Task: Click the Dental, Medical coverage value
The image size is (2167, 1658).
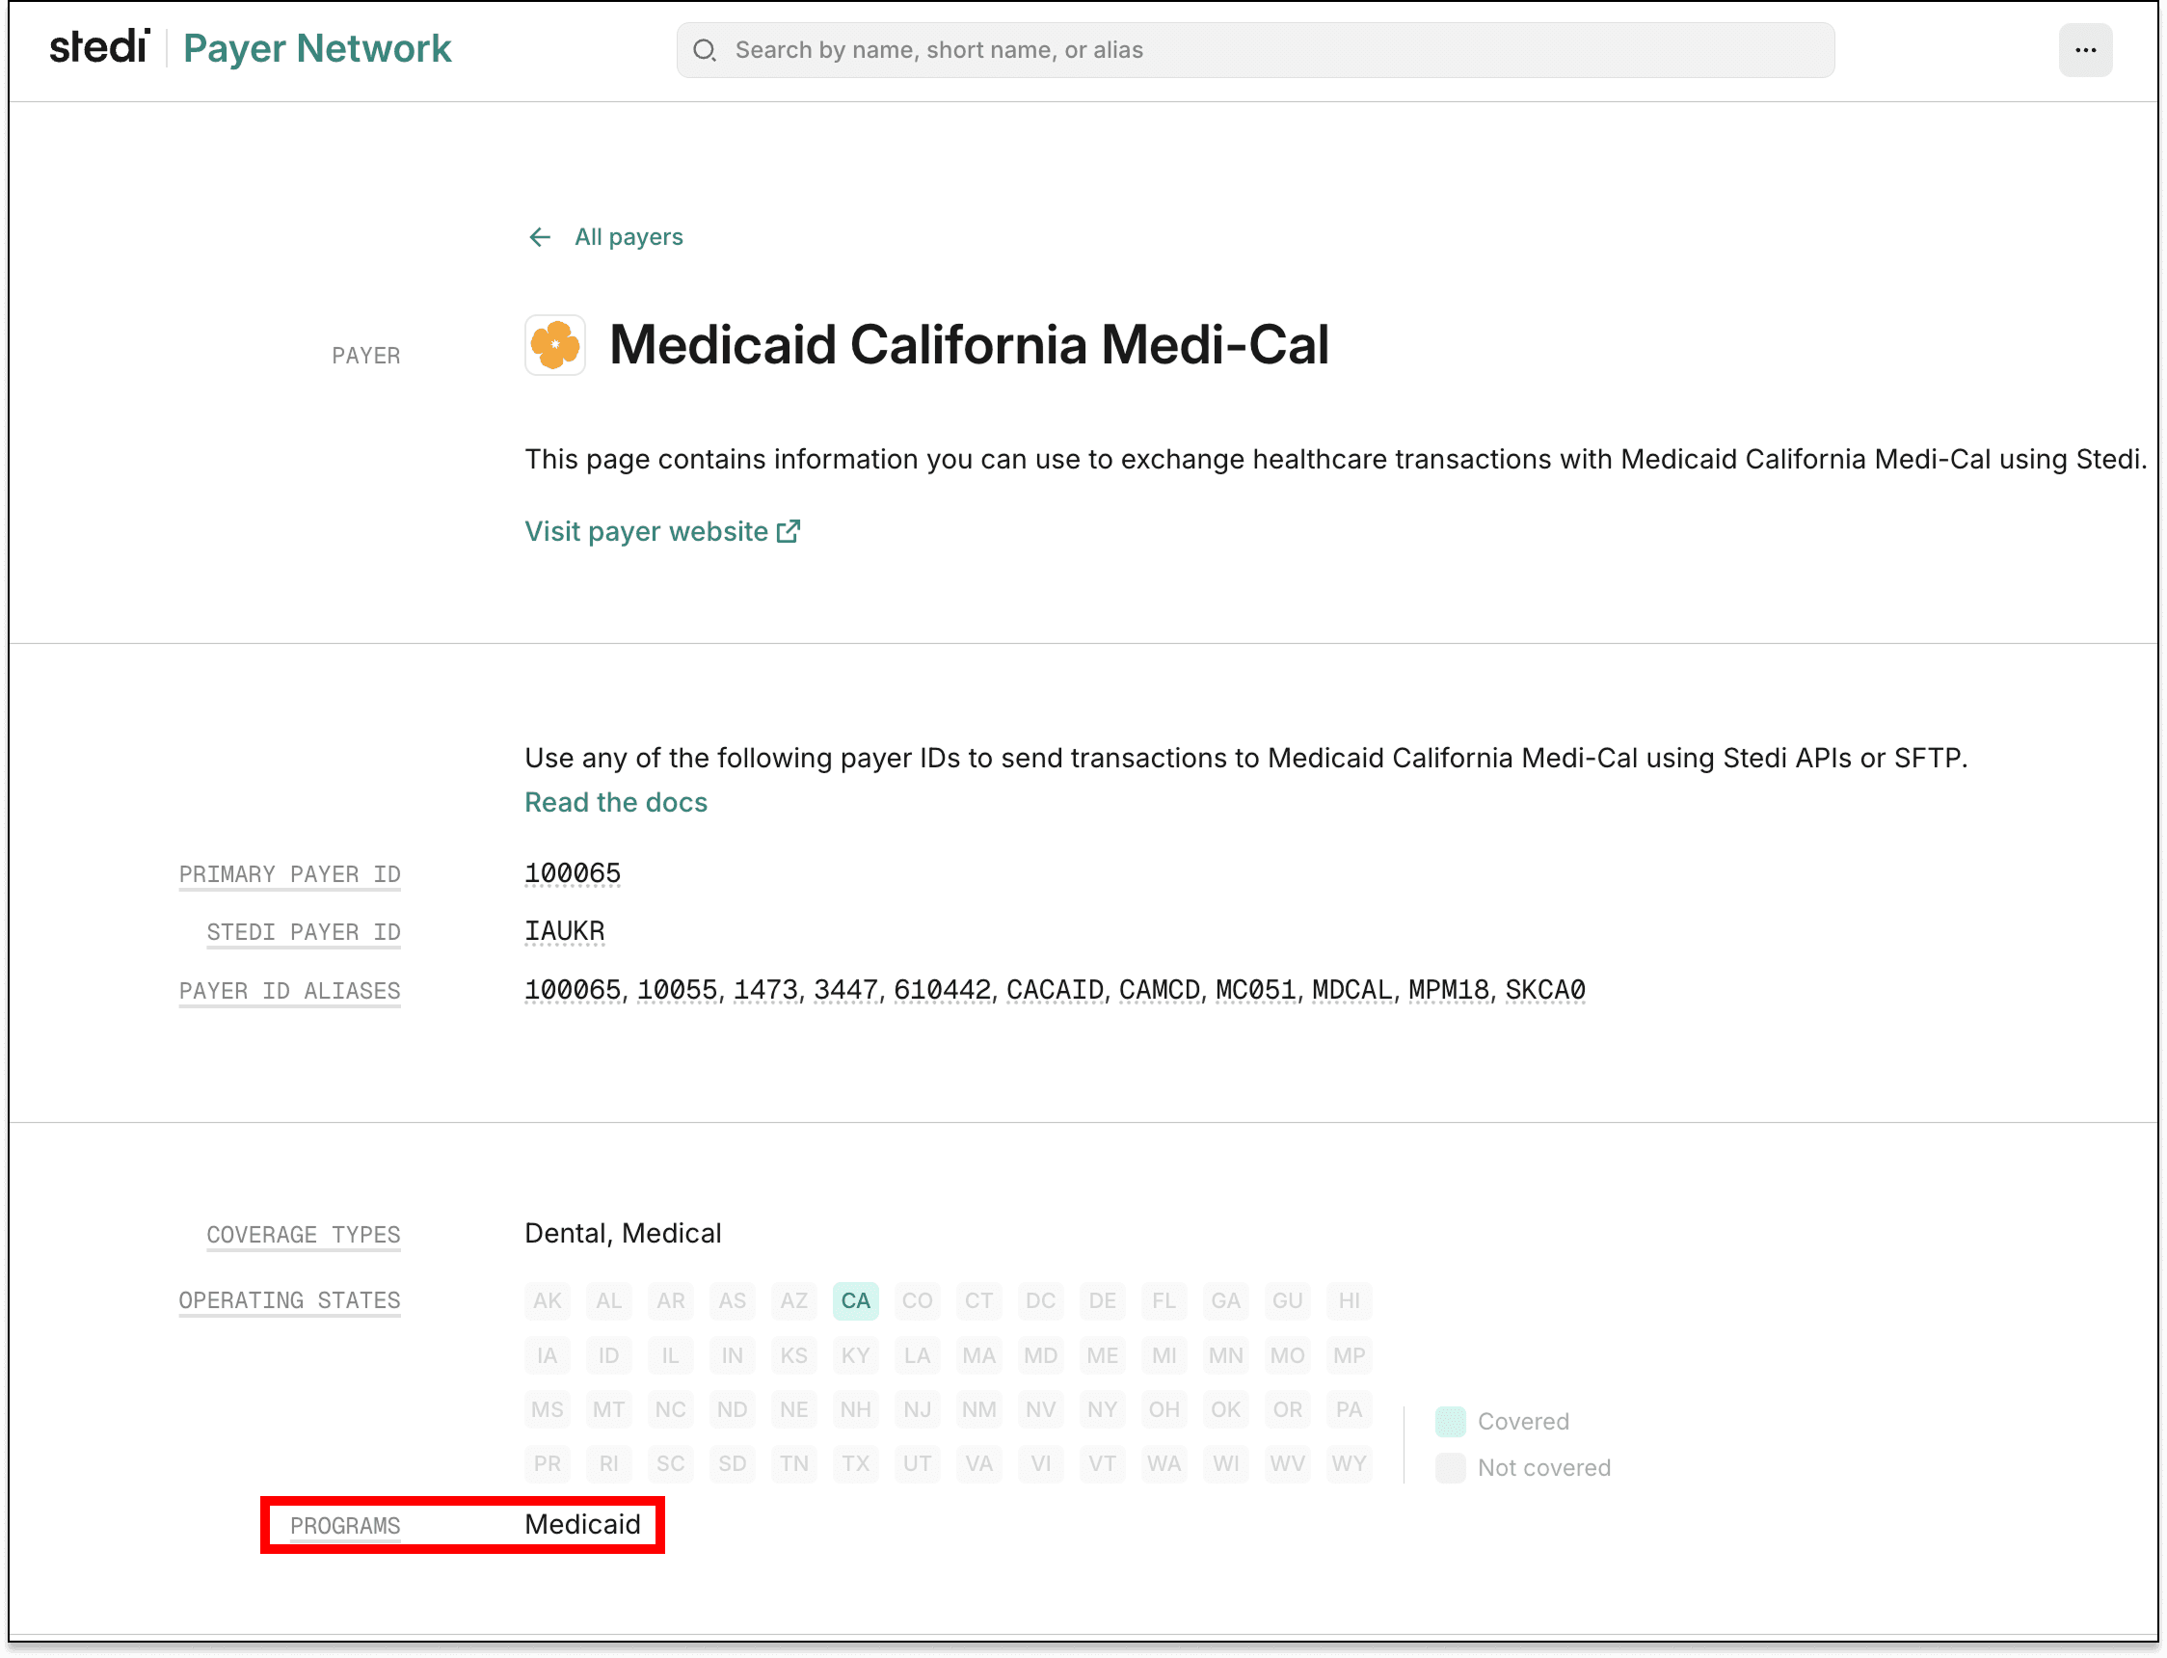Action: coord(623,1234)
